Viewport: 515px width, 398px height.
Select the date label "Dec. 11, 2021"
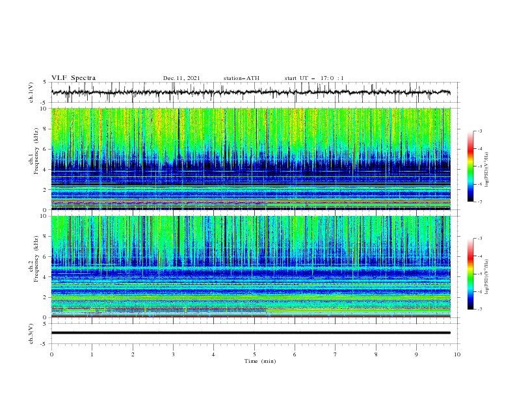pyautogui.click(x=181, y=78)
